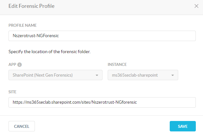Click the CANCEL button
The image size is (203, 135).
click(x=22, y=126)
